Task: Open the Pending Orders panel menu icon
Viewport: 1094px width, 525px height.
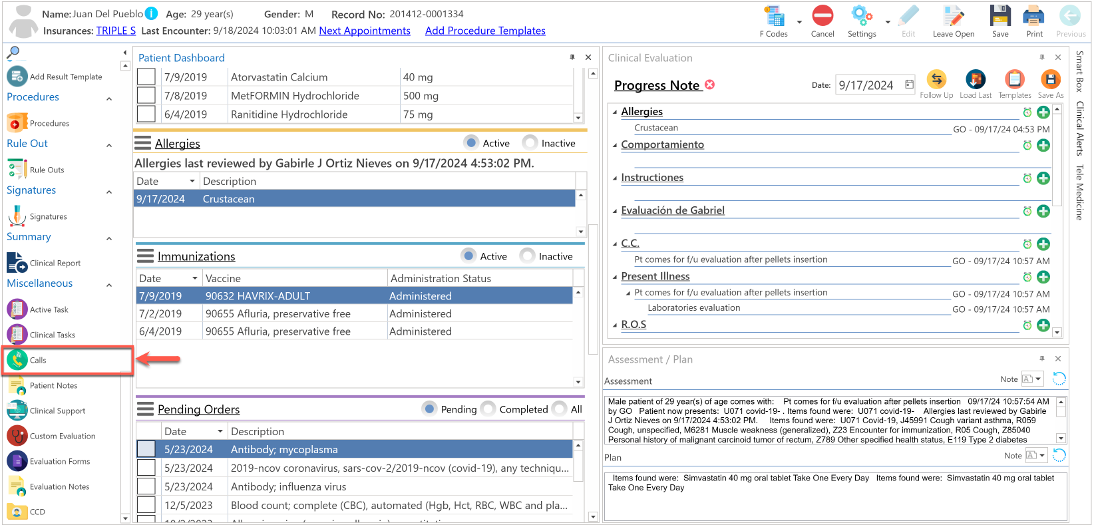Action: tap(144, 409)
